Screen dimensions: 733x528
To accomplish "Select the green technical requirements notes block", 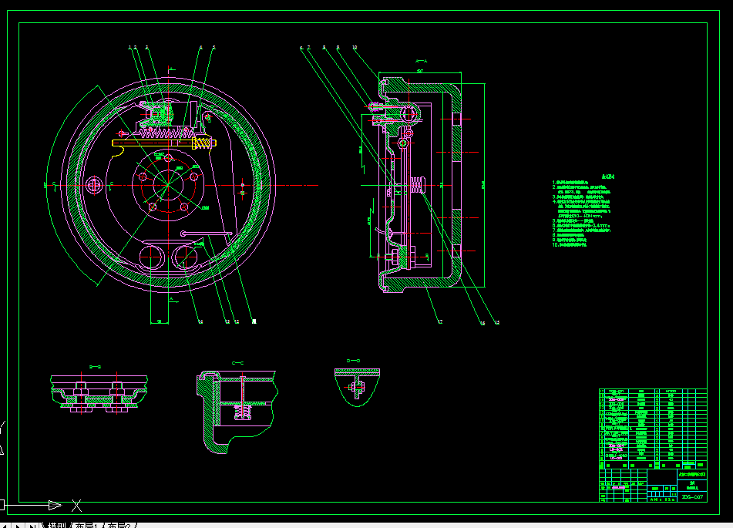I will coord(581,211).
